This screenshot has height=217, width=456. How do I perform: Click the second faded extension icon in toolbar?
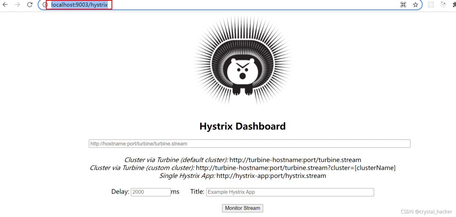(443, 5)
